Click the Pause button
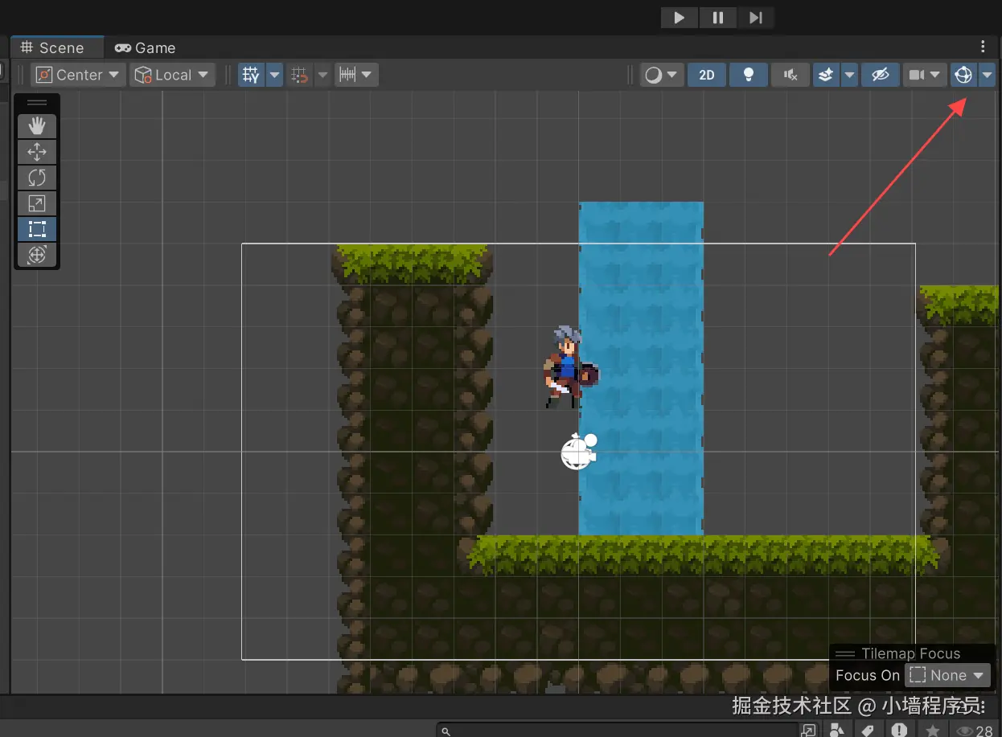 coord(717,18)
